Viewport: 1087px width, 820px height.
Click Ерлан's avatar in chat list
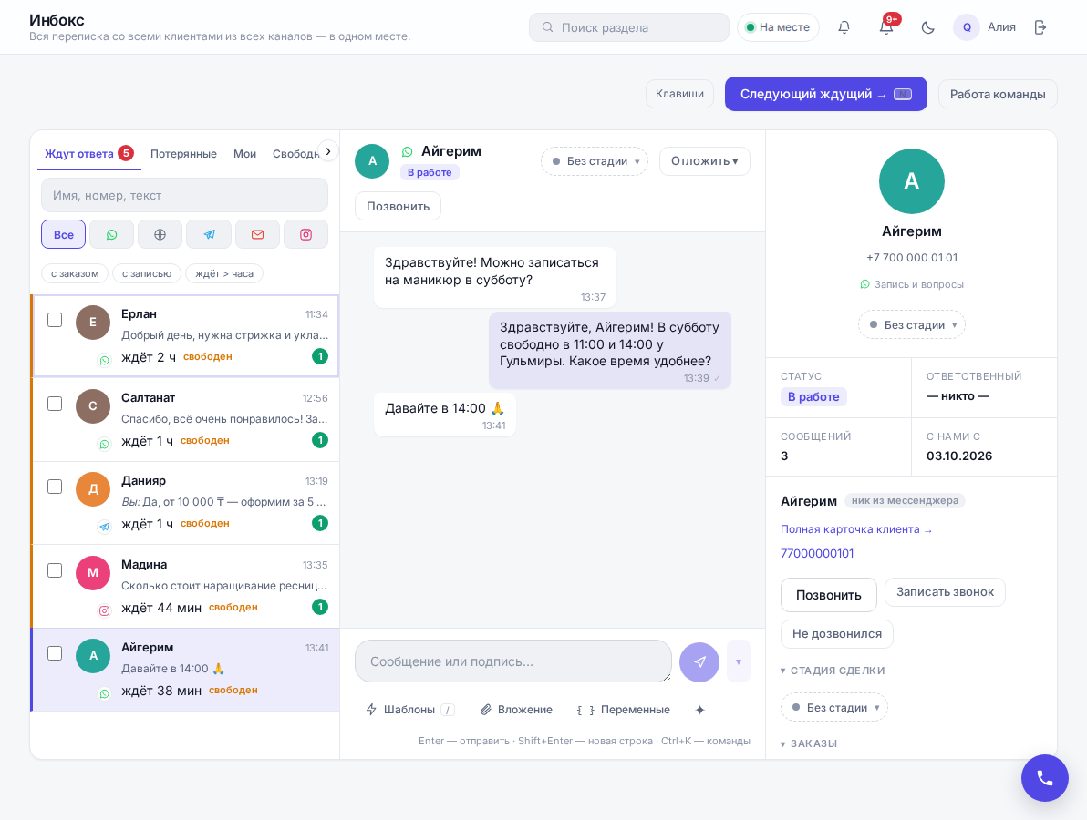pos(93,322)
